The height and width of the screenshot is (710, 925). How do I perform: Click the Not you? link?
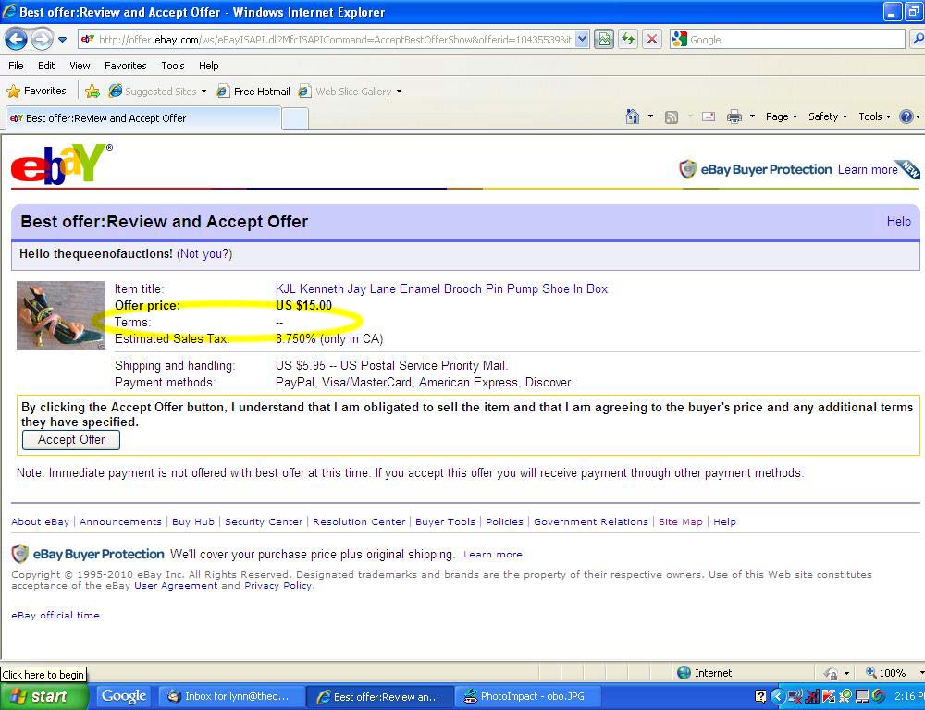tap(204, 253)
